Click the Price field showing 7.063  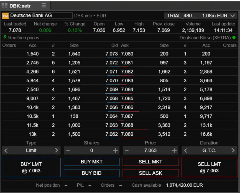pos(150,150)
